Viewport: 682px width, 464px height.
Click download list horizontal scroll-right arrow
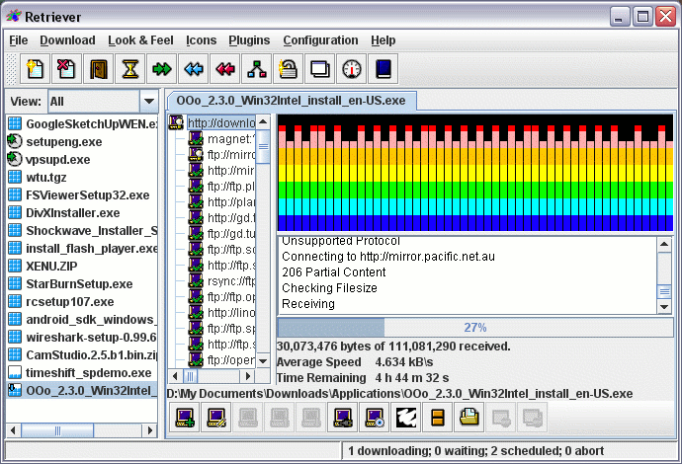(x=150, y=430)
